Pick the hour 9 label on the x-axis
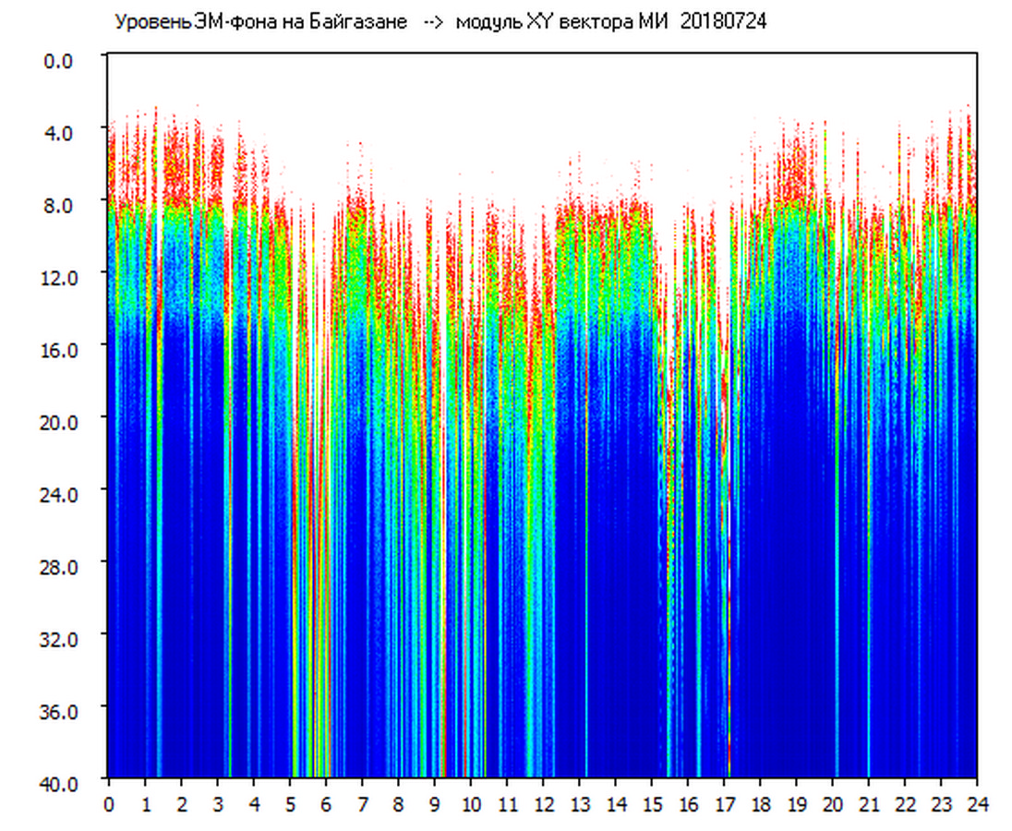This screenshot has height=831, width=1012. coord(435,804)
